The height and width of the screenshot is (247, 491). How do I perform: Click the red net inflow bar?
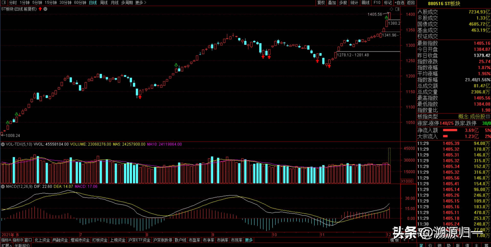[450, 130]
